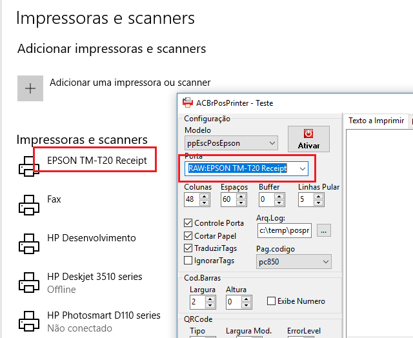Enable the IgnorarTags checkbox

tap(188, 261)
